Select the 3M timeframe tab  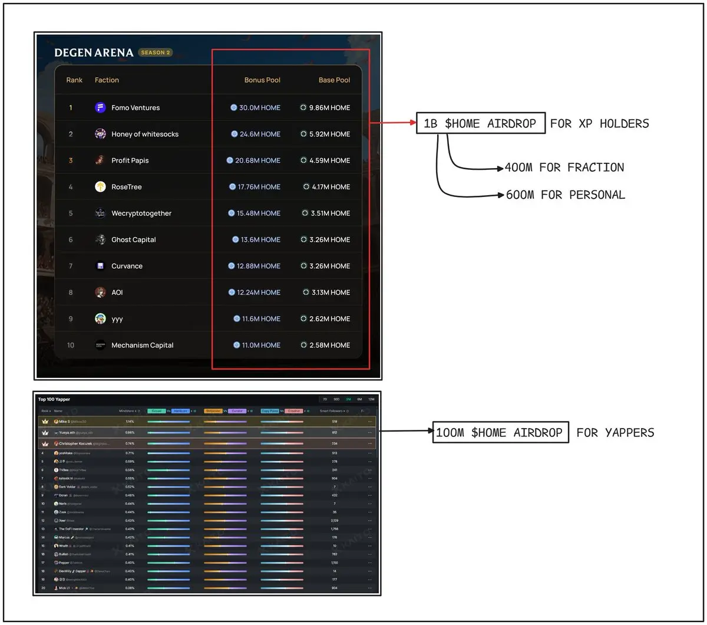[x=348, y=399]
